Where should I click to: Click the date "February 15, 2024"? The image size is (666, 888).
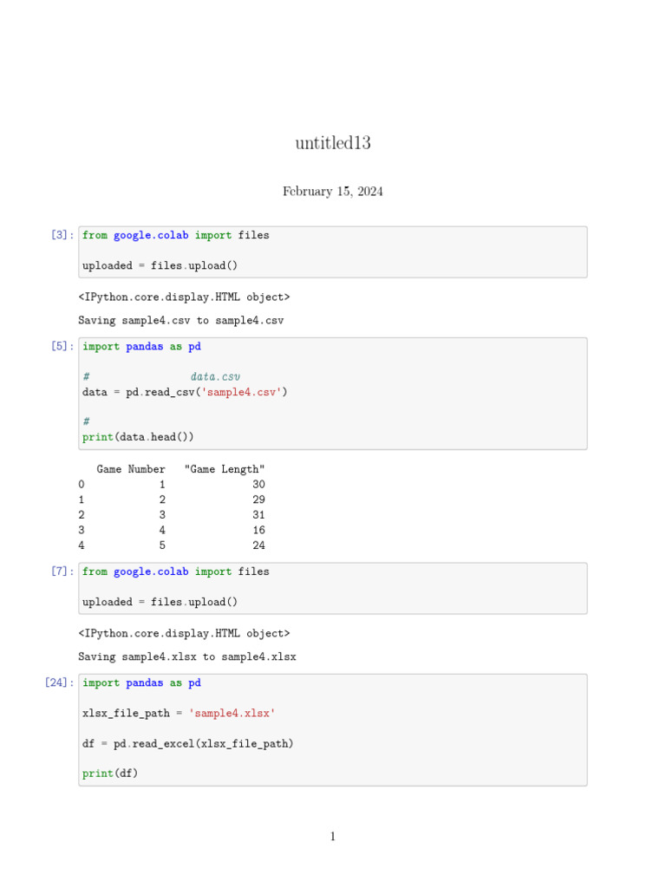click(333, 192)
